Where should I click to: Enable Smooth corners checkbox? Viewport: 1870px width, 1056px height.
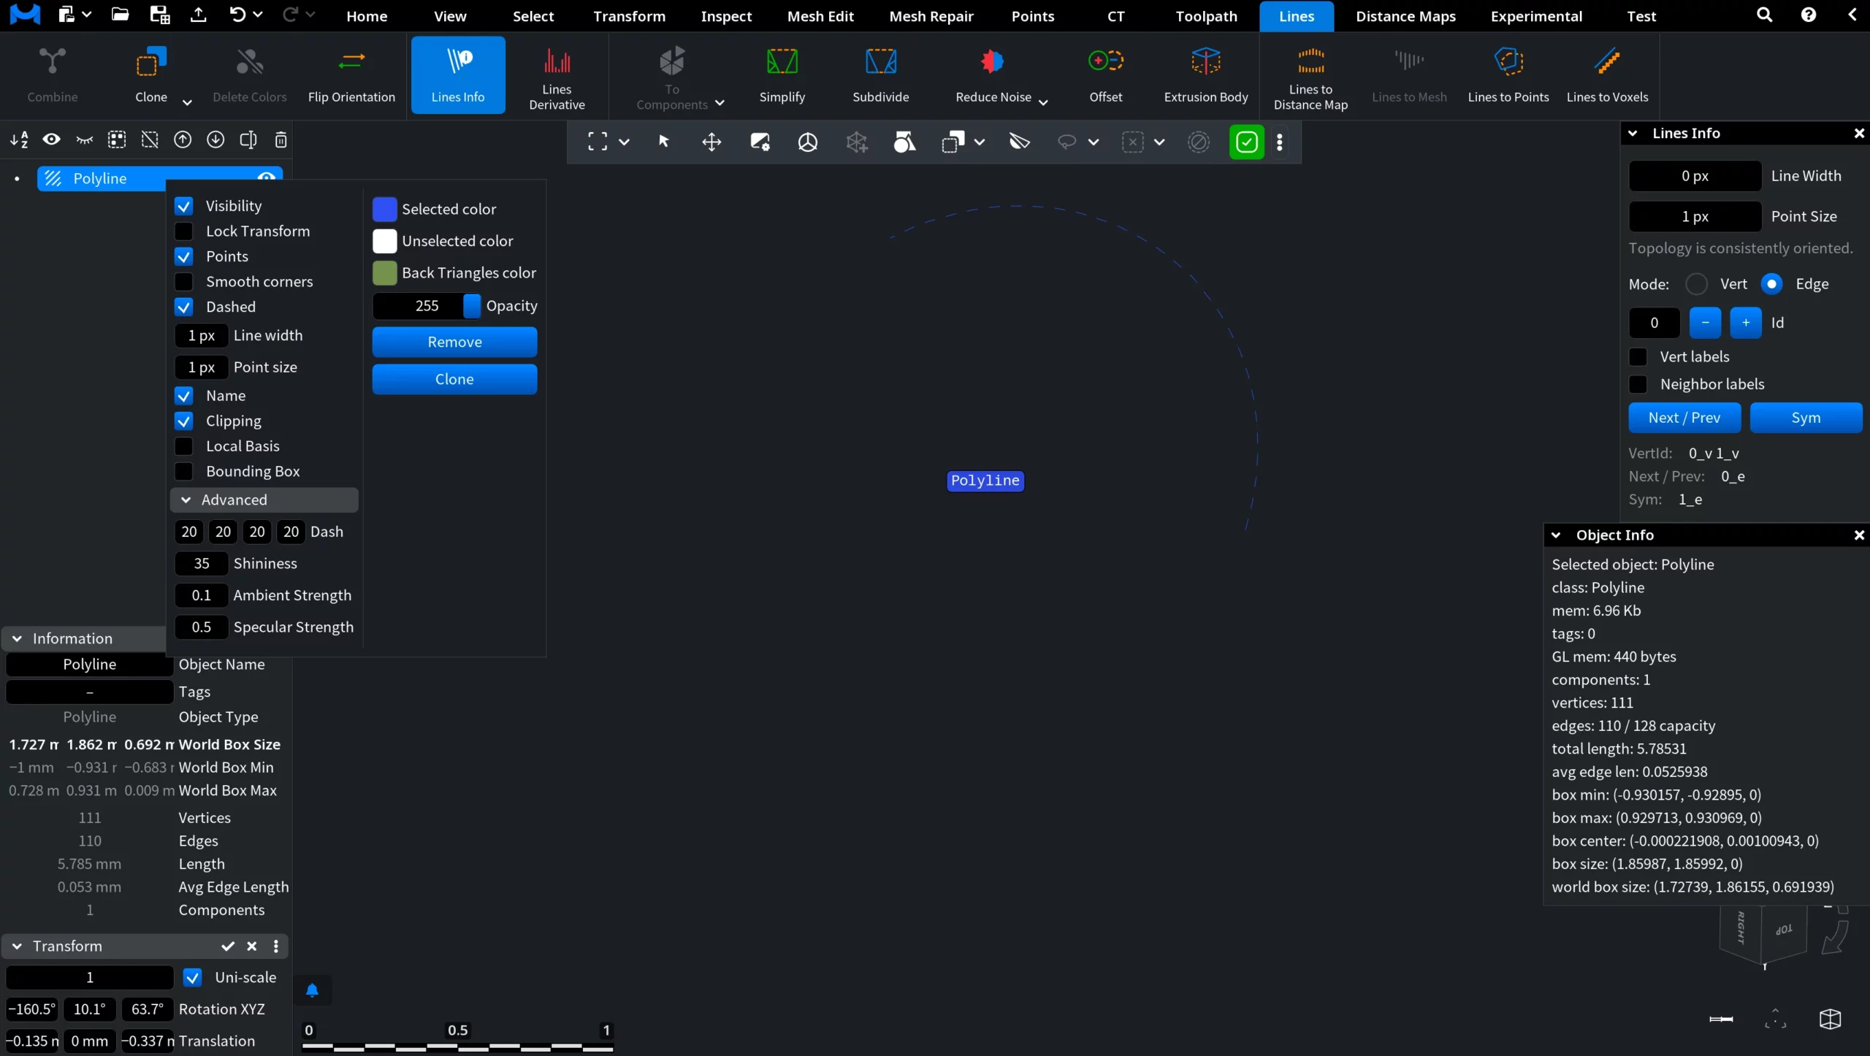tap(184, 282)
